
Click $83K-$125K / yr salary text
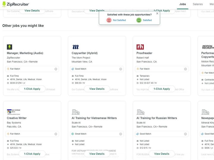[x=18, y=83]
